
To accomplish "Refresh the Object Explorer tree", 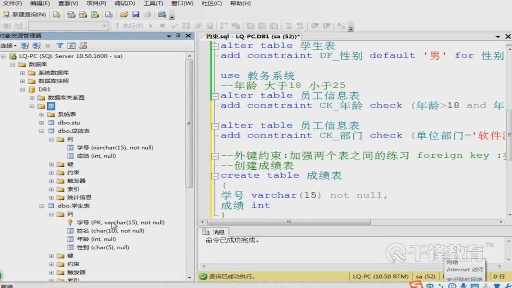I will tap(72, 45).
